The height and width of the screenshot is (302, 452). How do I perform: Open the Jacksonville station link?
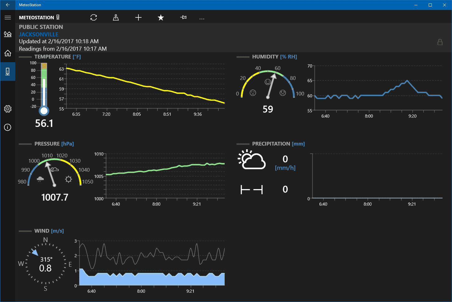(x=39, y=34)
